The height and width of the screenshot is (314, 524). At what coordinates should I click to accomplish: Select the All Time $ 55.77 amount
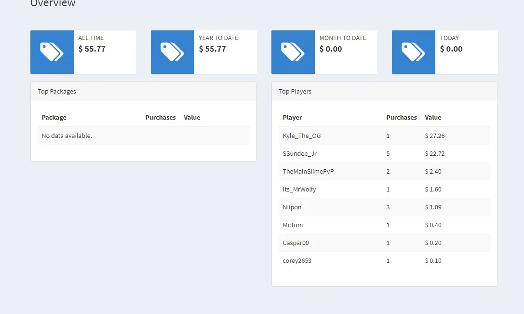92,49
